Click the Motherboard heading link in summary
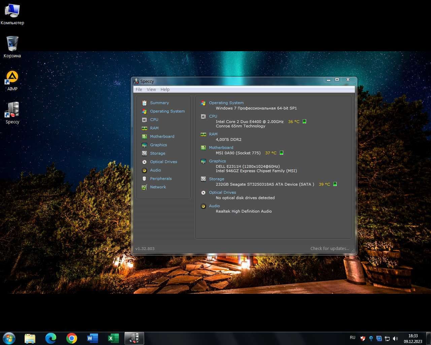 pyautogui.click(x=221, y=148)
